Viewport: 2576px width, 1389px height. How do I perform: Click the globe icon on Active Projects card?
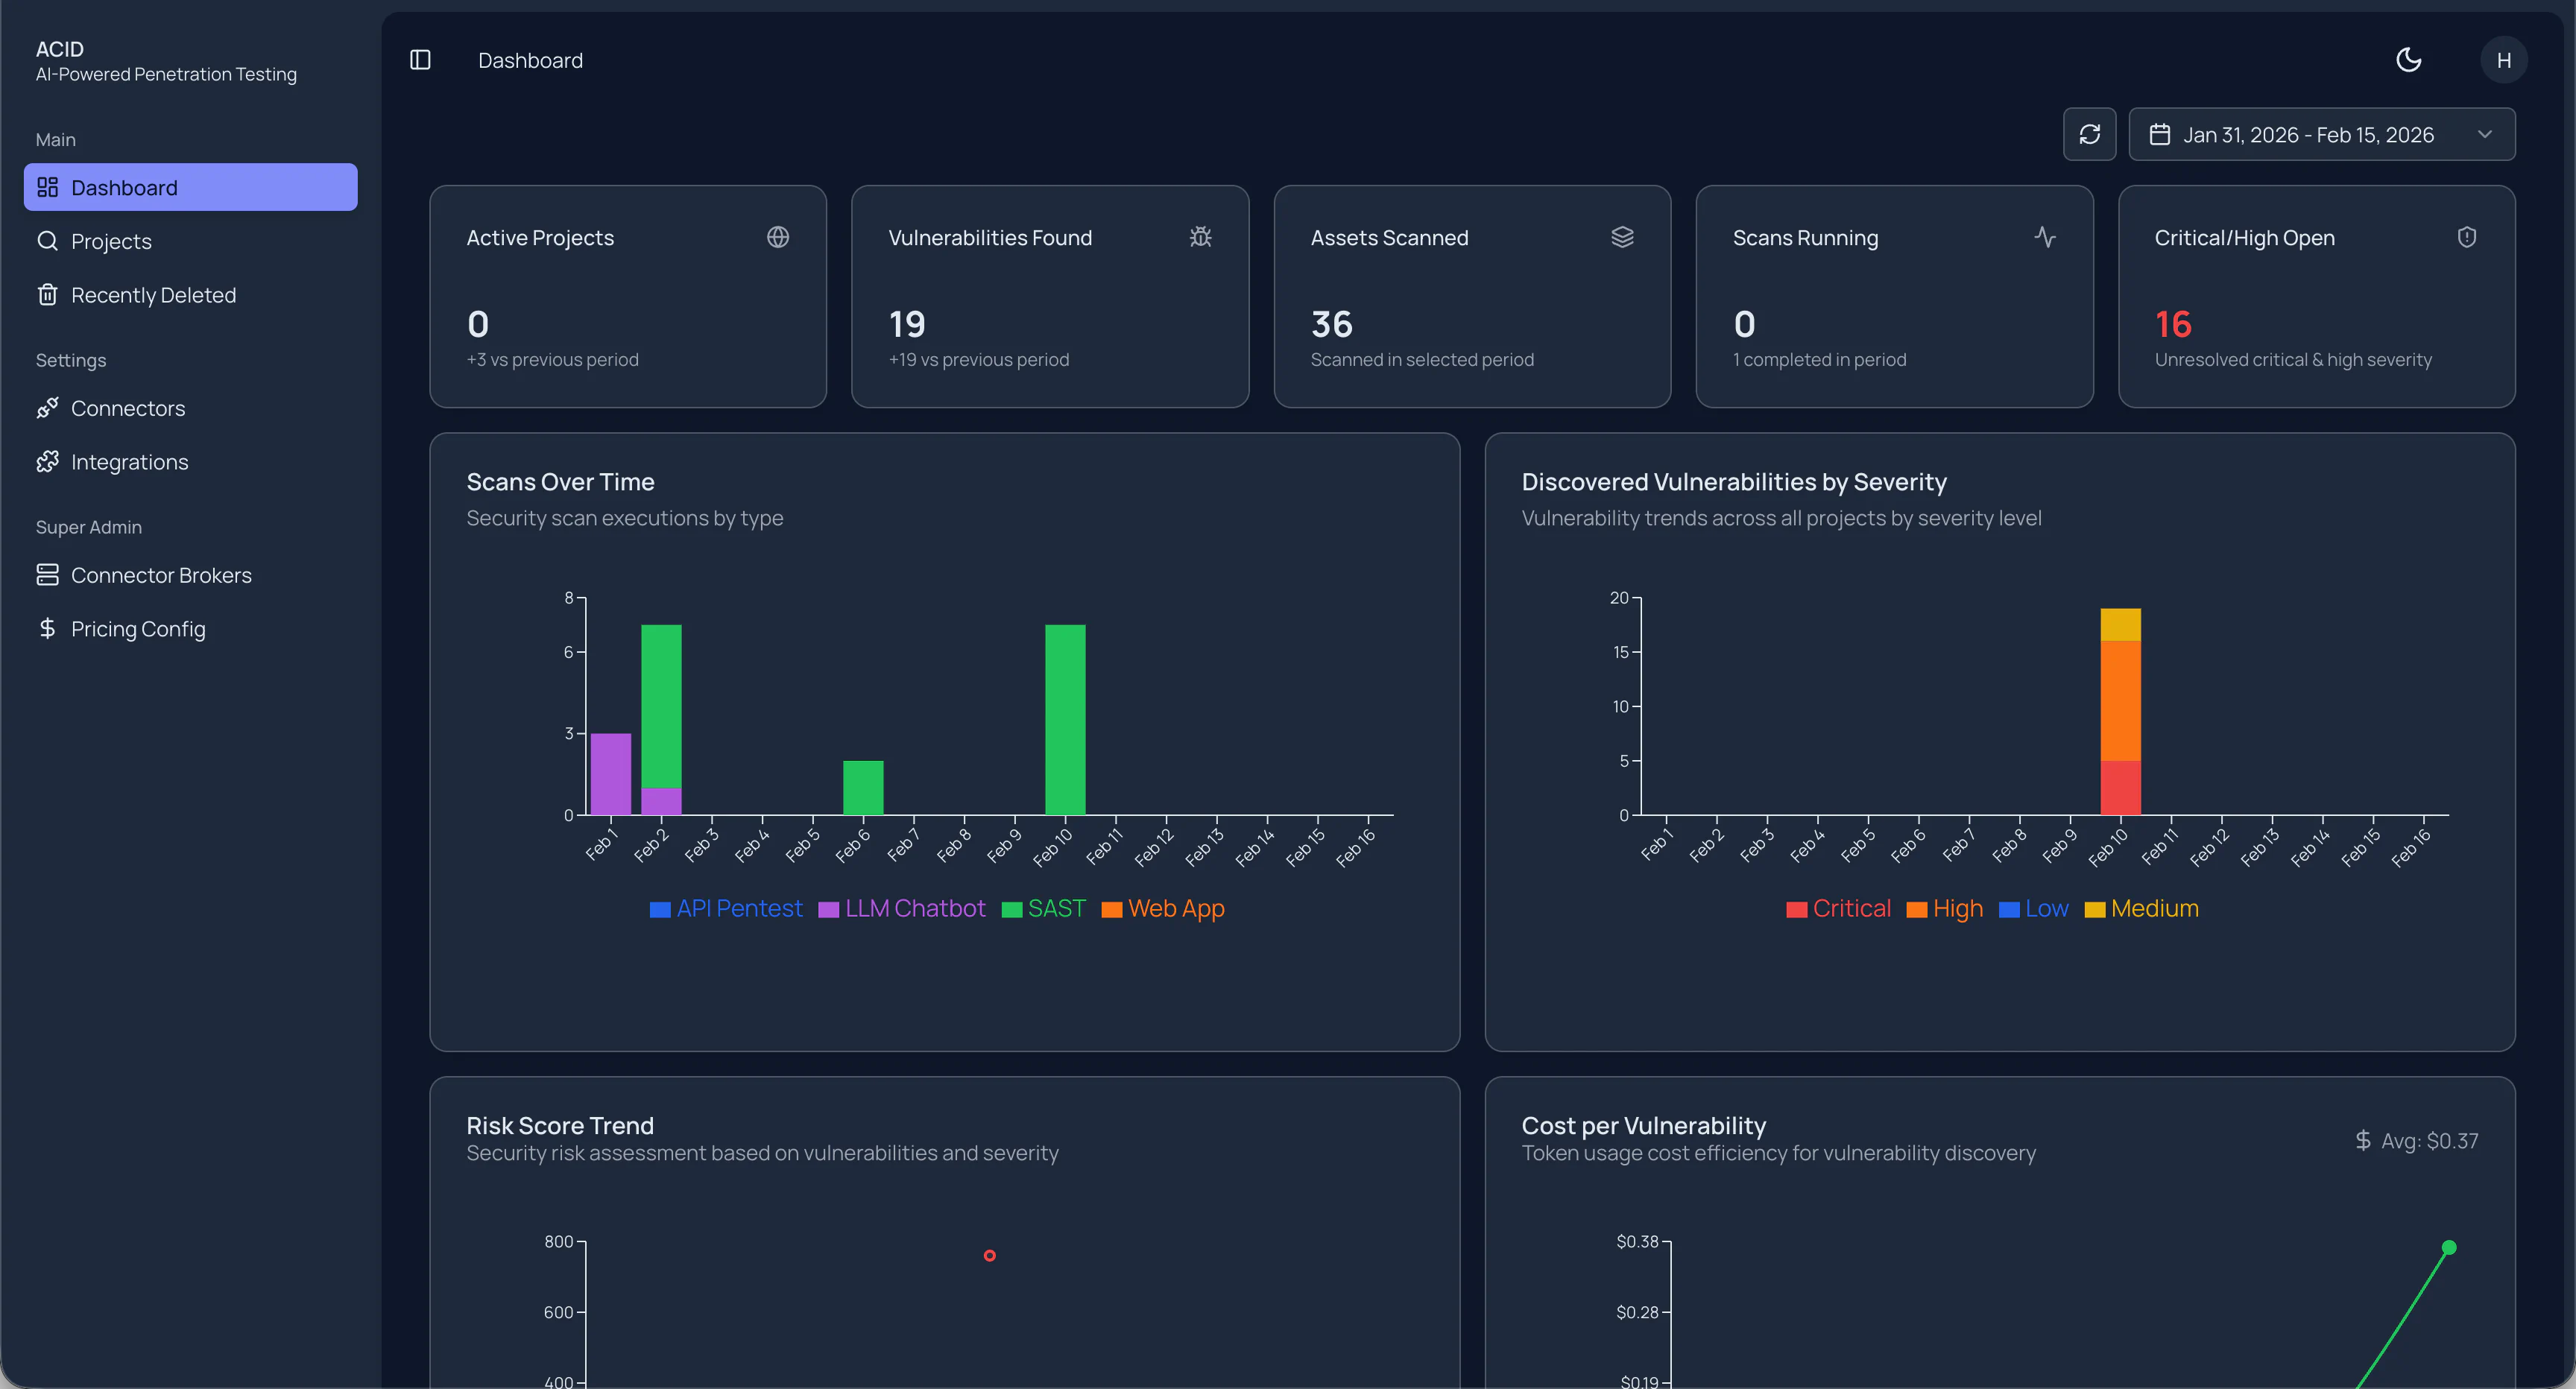(778, 237)
